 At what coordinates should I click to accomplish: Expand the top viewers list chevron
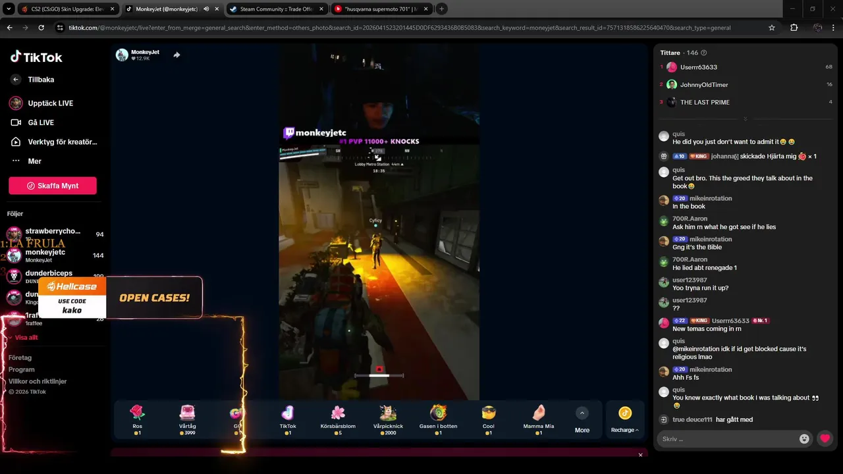point(746,119)
